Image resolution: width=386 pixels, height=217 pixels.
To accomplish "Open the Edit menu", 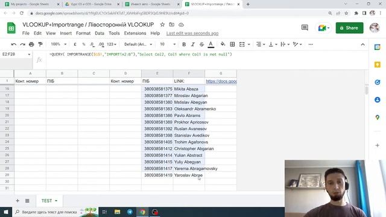I will [x=37, y=33].
